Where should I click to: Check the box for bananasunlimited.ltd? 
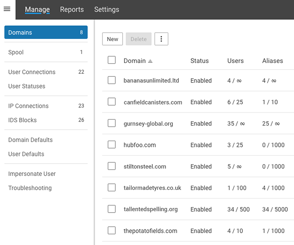point(112,80)
